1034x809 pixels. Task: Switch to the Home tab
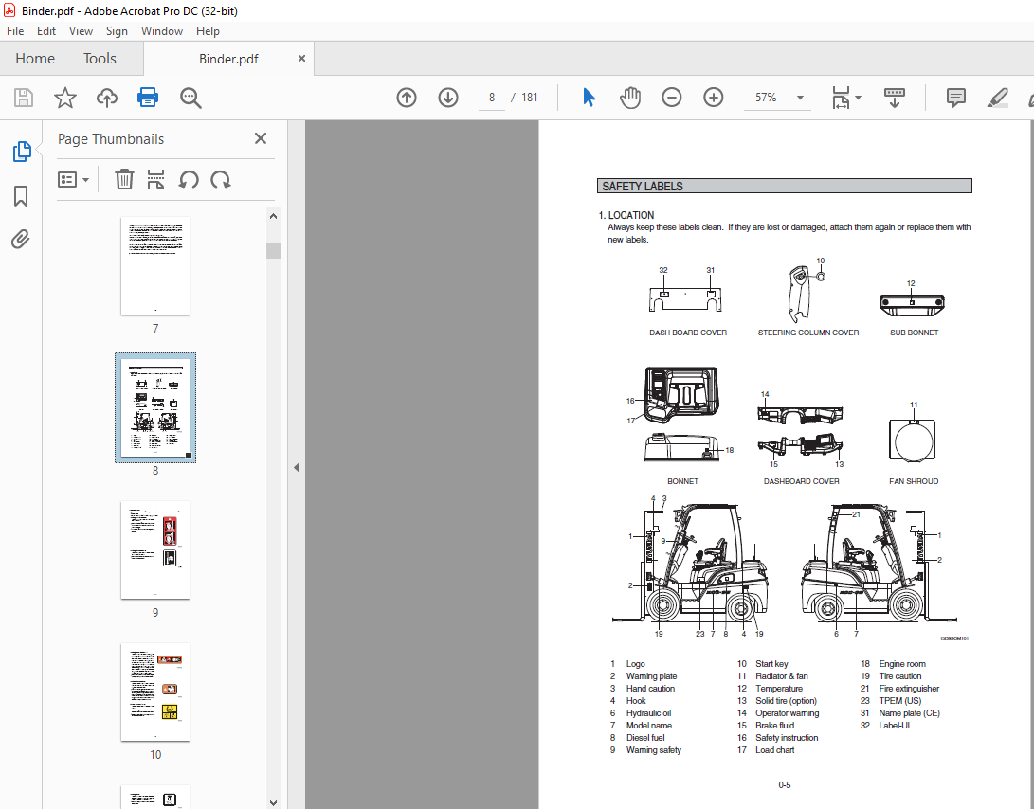tap(35, 58)
